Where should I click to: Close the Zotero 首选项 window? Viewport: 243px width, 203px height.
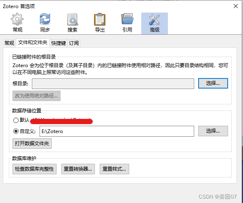click(x=236, y=6)
